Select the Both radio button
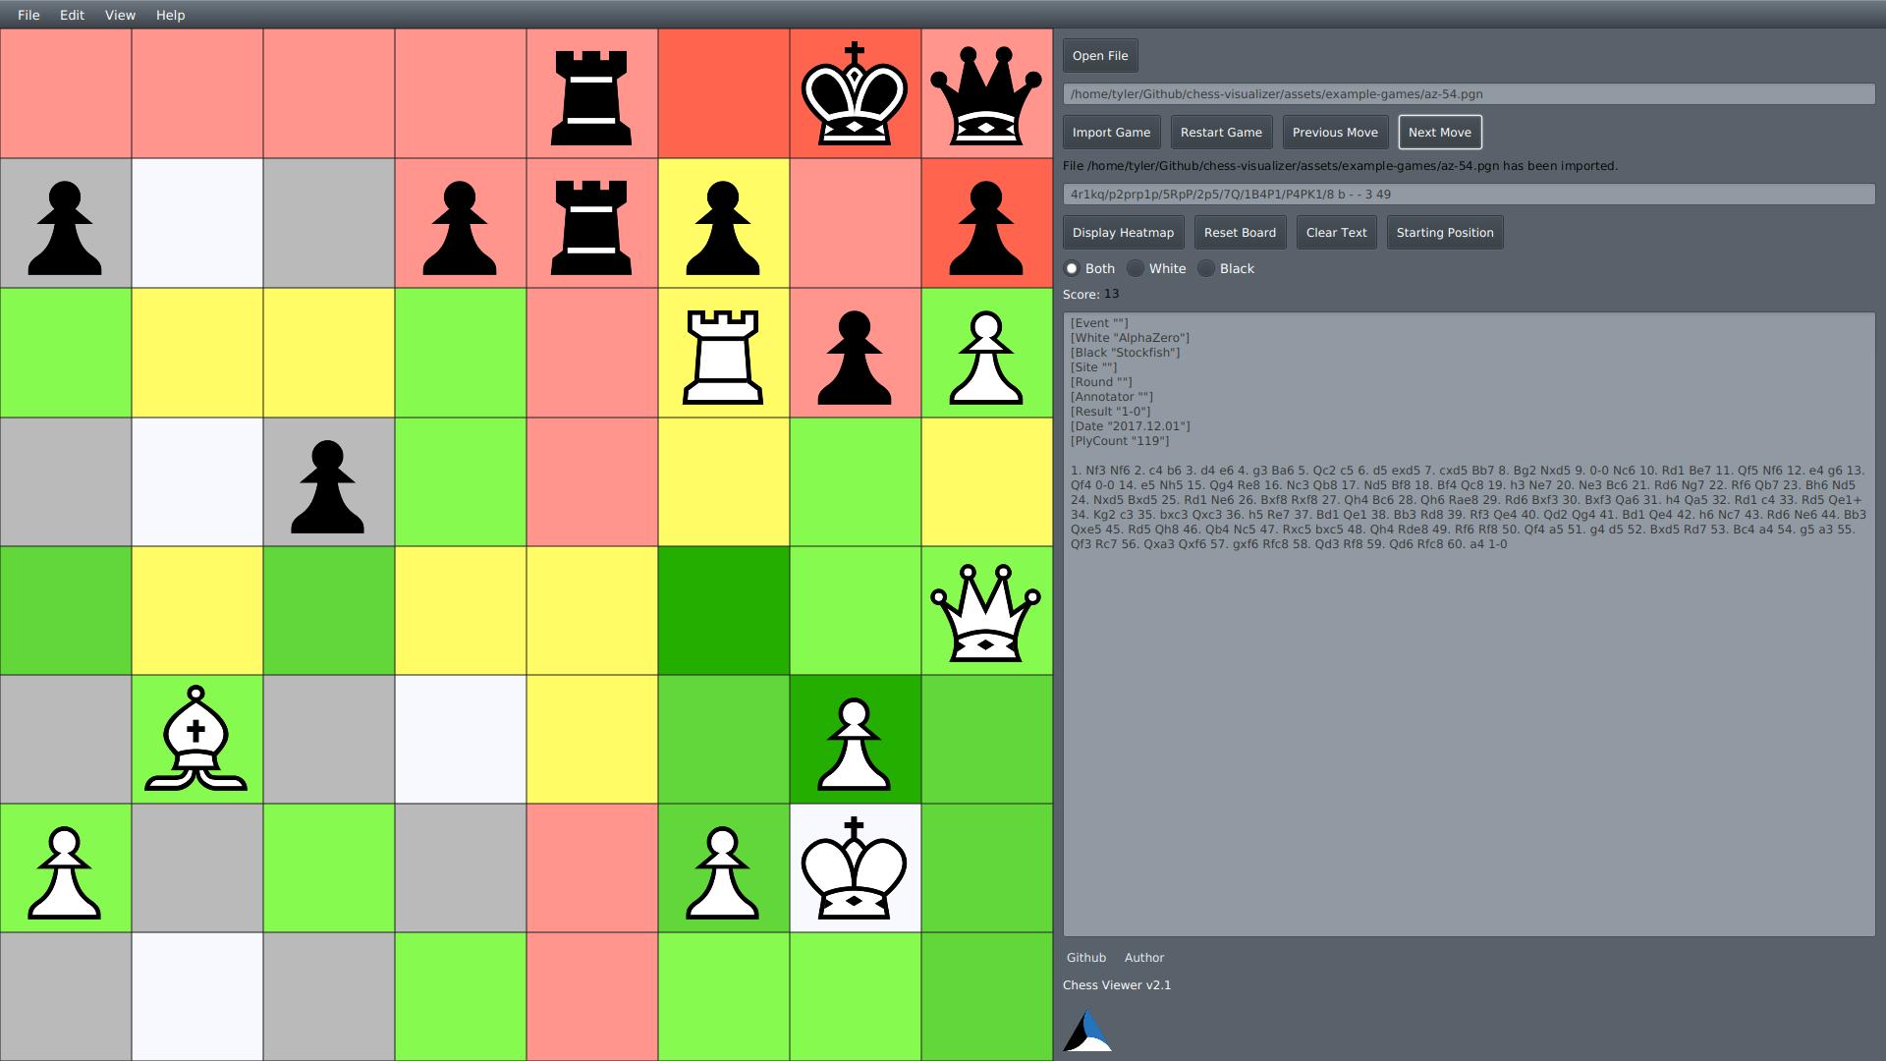This screenshot has width=1886, height=1061. (1073, 268)
